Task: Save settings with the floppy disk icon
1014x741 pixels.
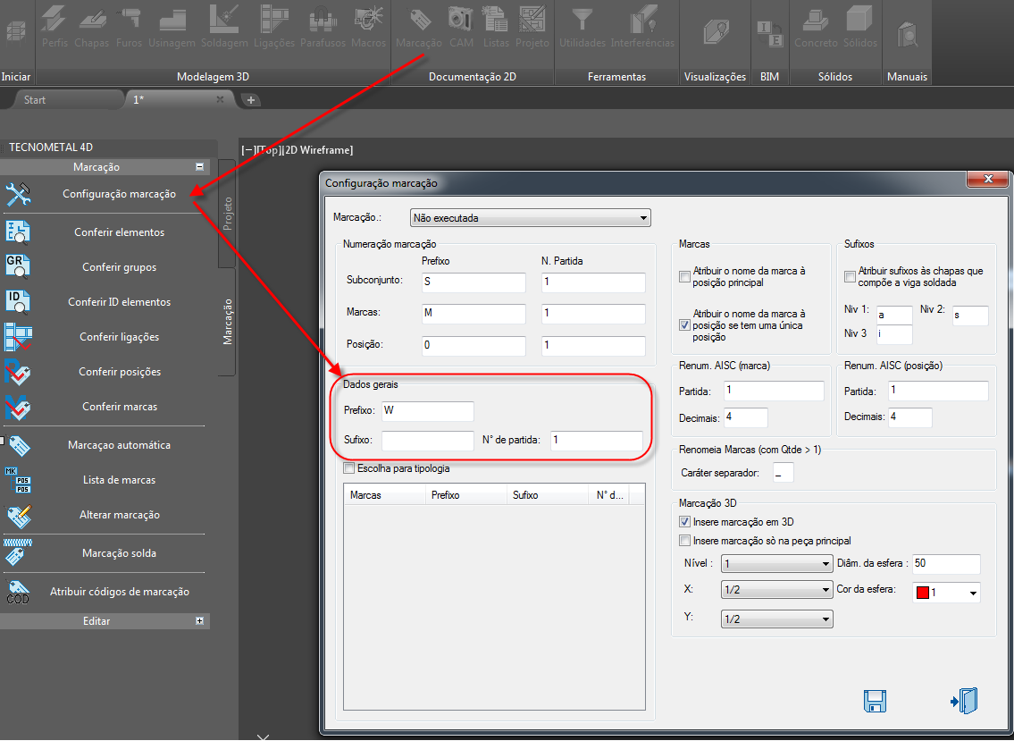Action: pyautogui.click(x=875, y=702)
